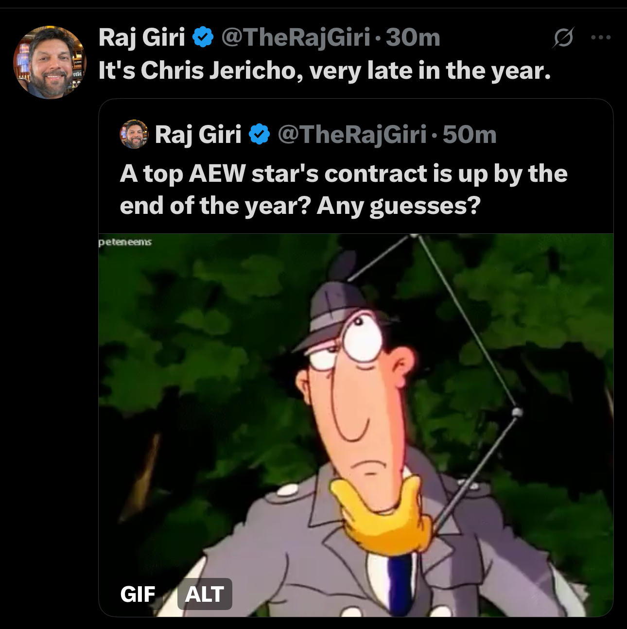Show the ALT image description
The image size is (627, 629).
coord(205,594)
